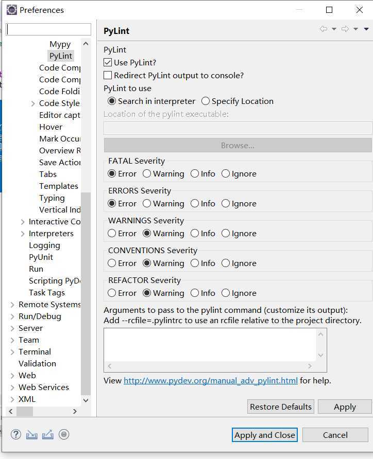Open the help icon at bottom left

coord(16,434)
